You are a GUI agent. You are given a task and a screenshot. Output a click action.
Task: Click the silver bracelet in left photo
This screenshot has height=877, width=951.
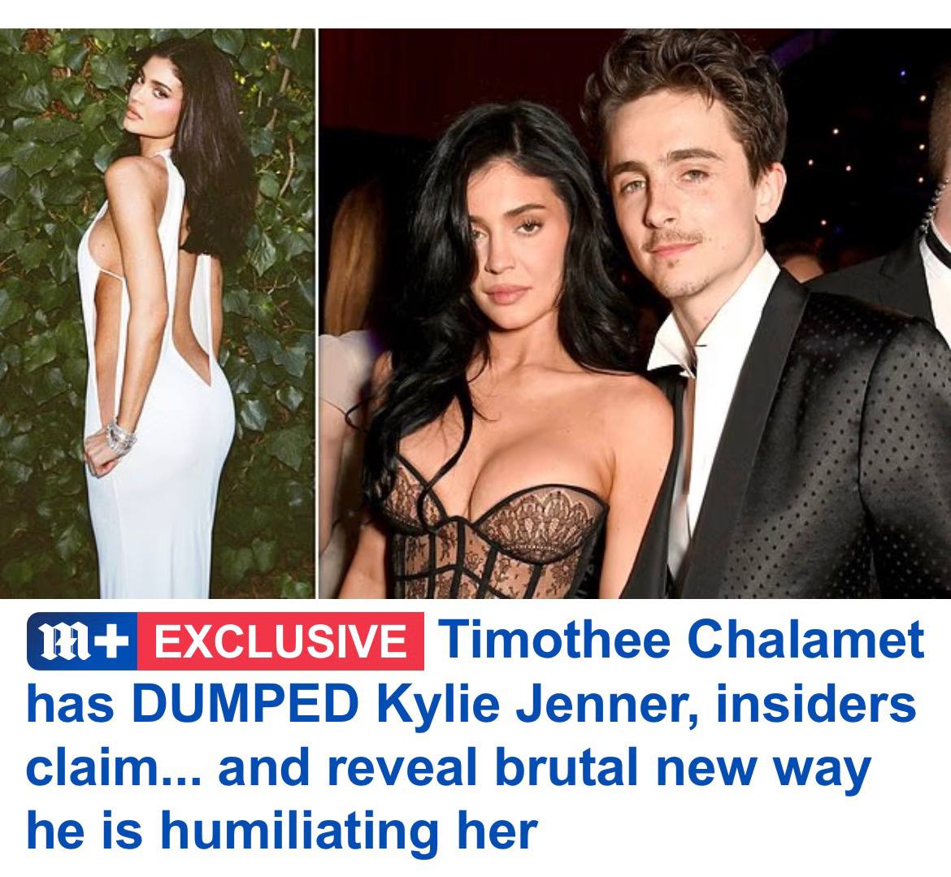tap(120, 436)
